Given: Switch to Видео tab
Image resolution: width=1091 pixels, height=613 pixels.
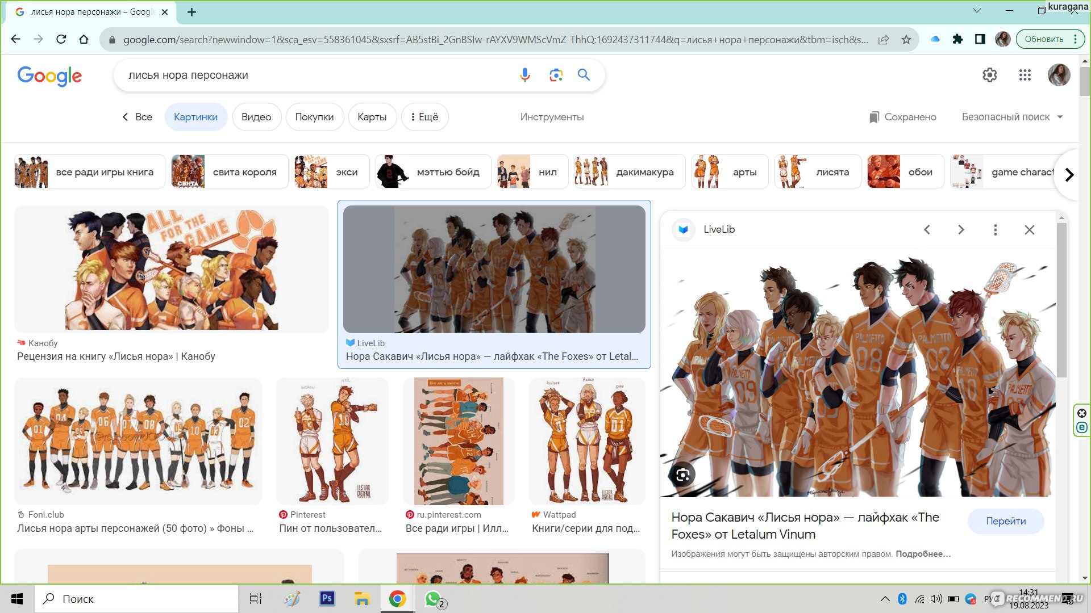Looking at the screenshot, I should [256, 117].
